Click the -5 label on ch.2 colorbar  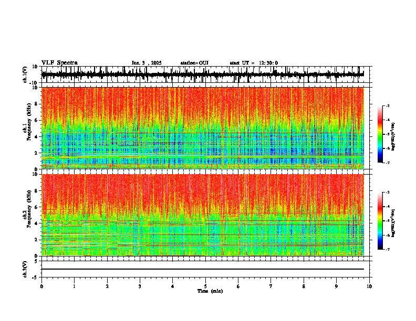(x=387, y=221)
